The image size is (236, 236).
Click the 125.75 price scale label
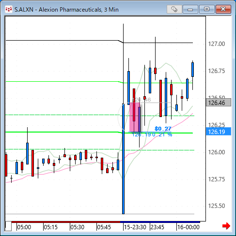click(x=217, y=179)
